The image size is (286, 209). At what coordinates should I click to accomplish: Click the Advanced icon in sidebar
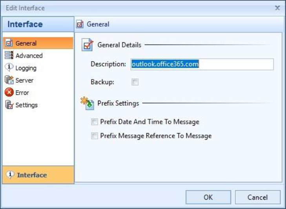coord(9,56)
